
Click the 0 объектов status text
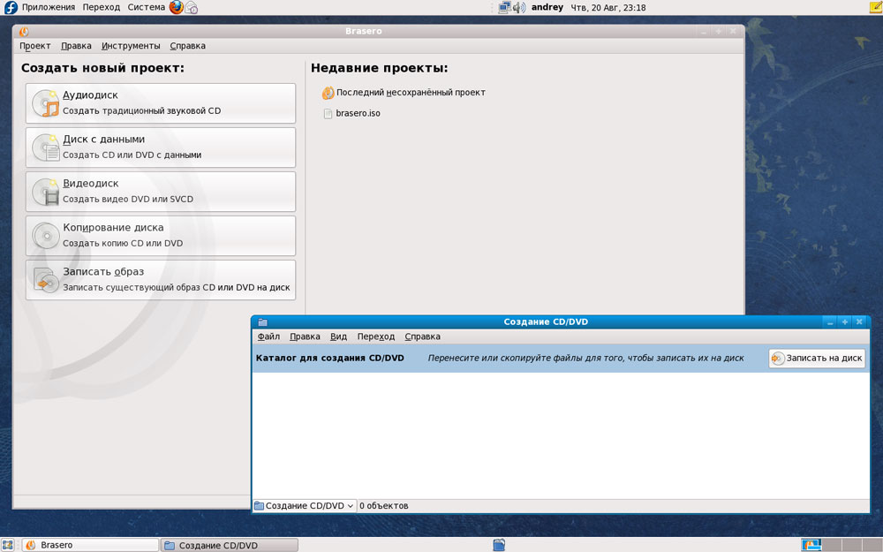point(383,506)
